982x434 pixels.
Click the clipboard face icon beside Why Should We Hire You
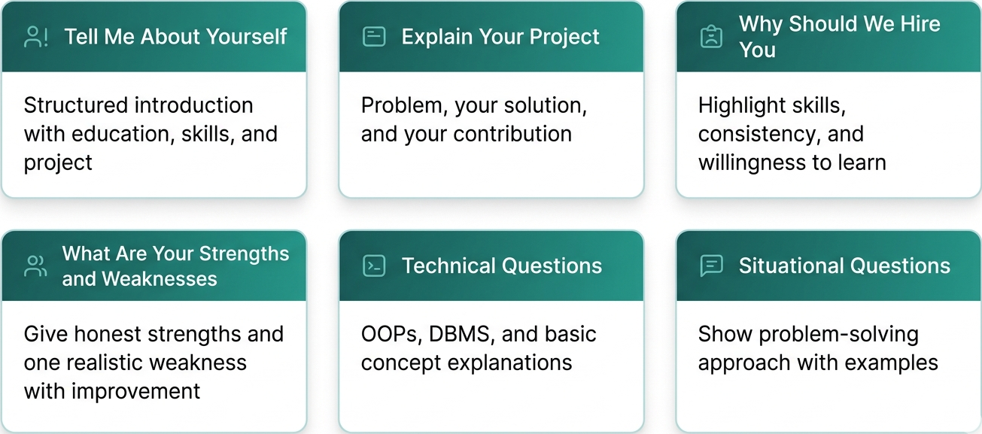(x=711, y=37)
